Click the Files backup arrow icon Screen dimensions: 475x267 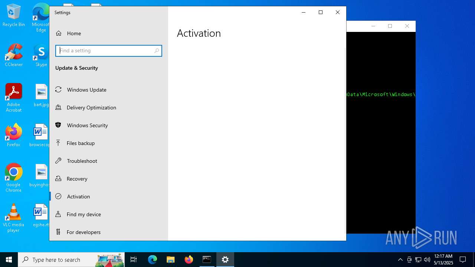[58, 143]
